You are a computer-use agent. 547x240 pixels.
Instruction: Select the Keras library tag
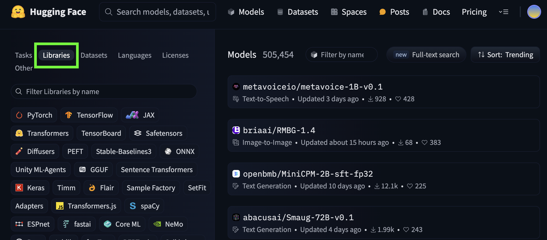click(30, 188)
